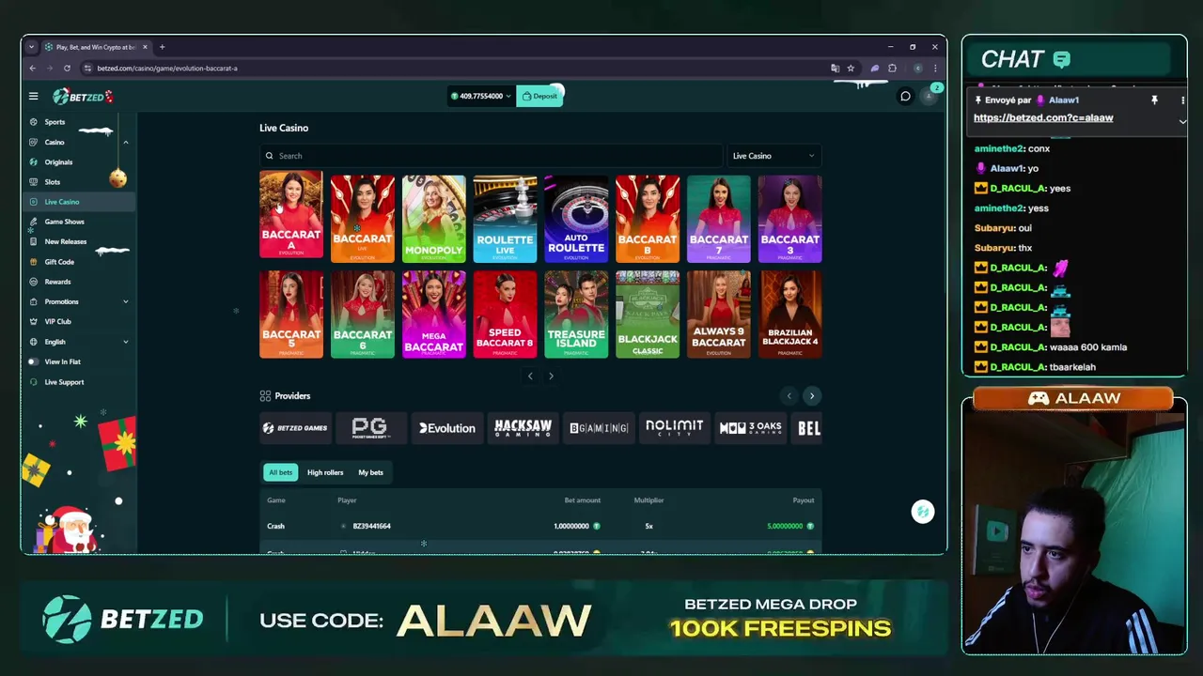This screenshot has width=1203, height=676.
Task: Open New Releases in the sidebar
Action: click(65, 241)
